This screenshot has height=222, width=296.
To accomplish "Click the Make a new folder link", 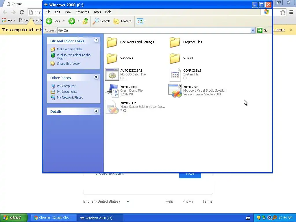I will tap(70, 49).
